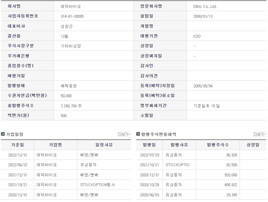Select the 일정사유 column header
This screenshot has width=268, height=202.
click(x=104, y=145)
